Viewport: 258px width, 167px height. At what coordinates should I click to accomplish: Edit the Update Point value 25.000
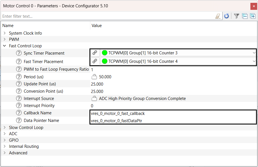[97, 84]
